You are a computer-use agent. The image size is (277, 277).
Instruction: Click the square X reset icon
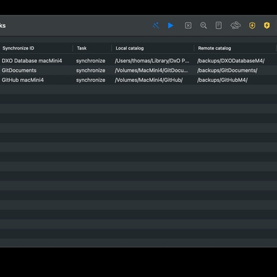tap(188, 25)
